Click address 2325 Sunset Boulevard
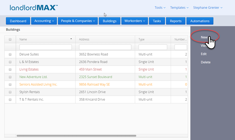Viewport: 235px width, 140px height. pyautogui.click(x=95, y=77)
